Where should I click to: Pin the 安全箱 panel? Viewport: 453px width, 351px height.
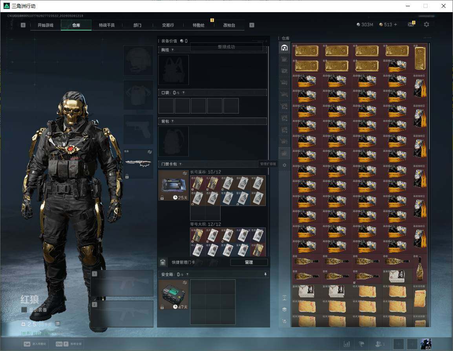[x=265, y=274]
